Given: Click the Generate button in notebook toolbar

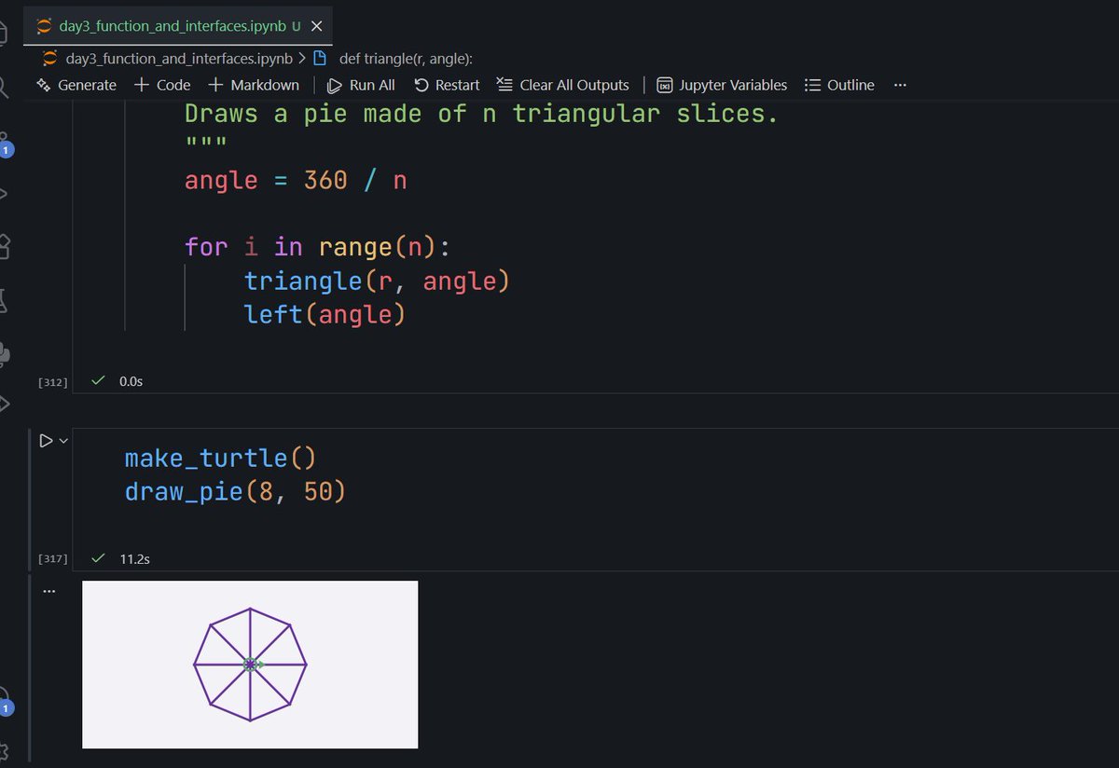Looking at the screenshot, I should [x=76, y=85].
